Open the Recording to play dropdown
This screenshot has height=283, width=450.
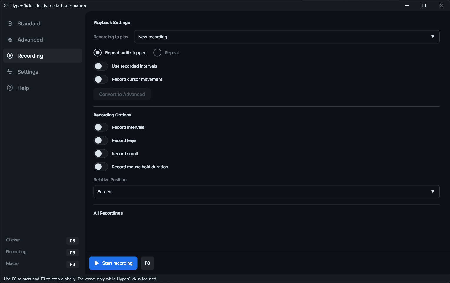pyautogui.click(x=286, y=37)
